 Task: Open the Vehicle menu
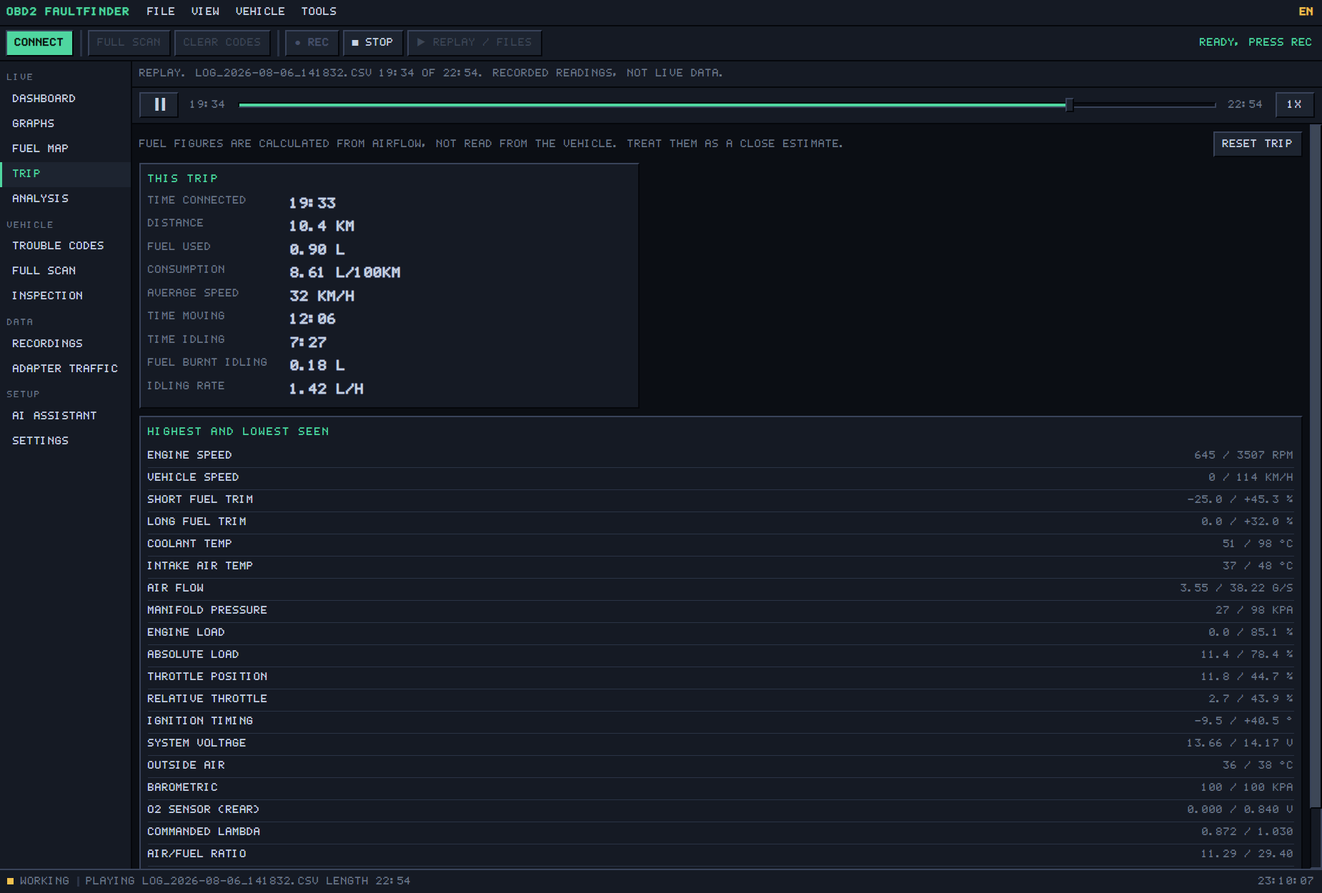260,11
